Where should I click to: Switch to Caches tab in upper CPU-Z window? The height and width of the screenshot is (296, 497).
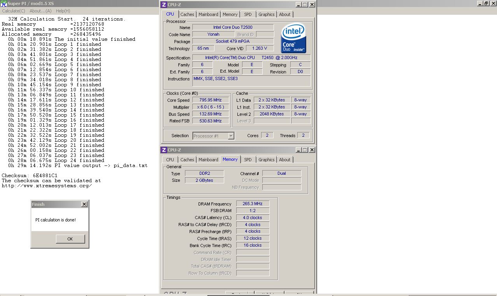[187, 14]
